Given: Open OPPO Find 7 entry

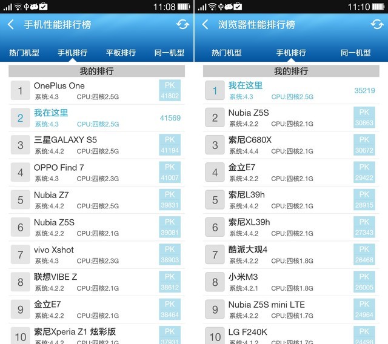Looking at the screenshot, I should [x=96, y=173].
